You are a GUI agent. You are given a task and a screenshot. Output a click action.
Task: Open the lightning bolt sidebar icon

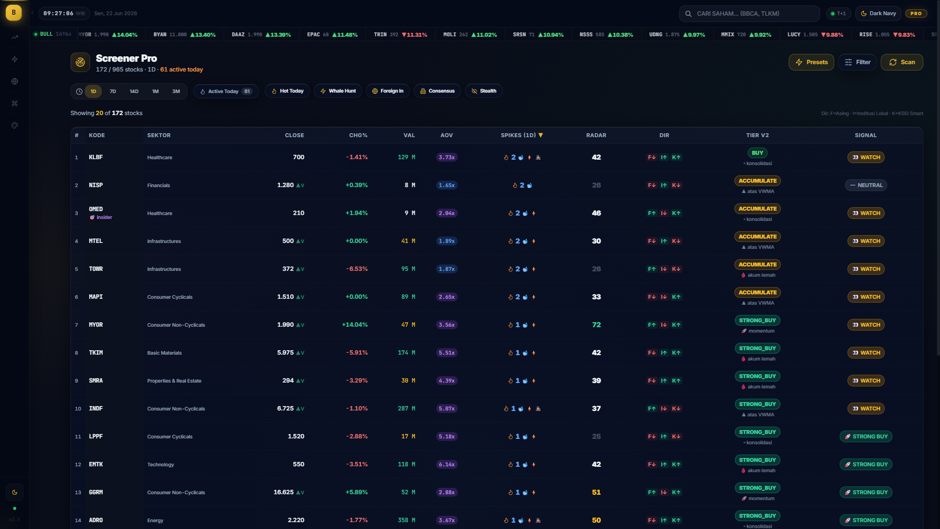15,59
